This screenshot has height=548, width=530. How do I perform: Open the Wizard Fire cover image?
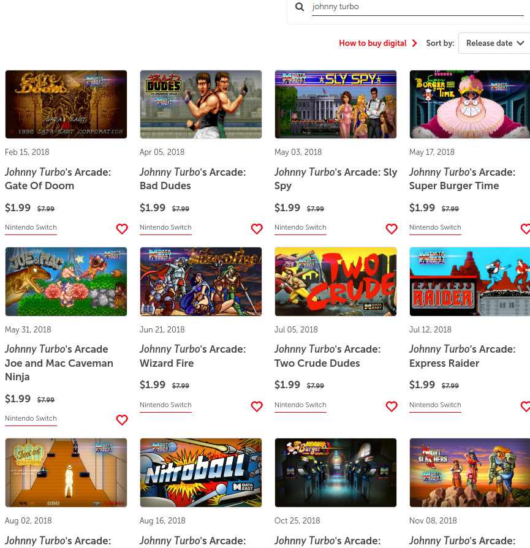point(201,282)
